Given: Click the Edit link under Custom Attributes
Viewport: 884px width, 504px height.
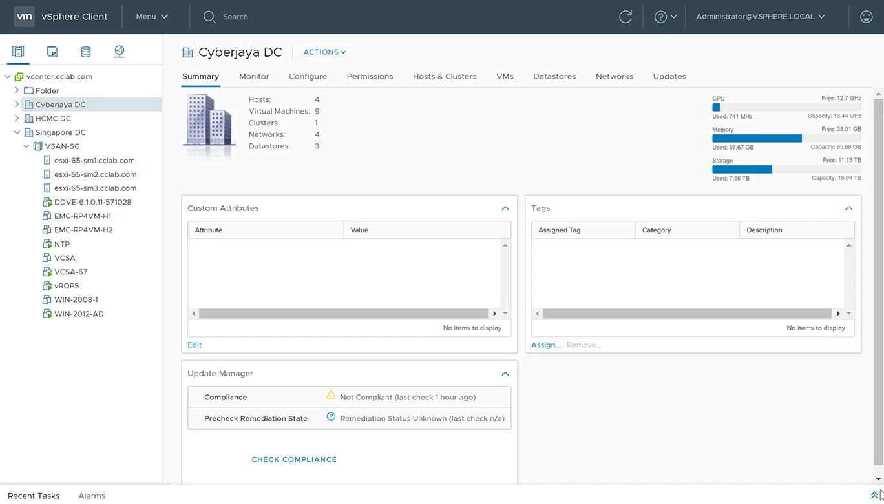Looking at the screenshot, I should tap(195, 345).
